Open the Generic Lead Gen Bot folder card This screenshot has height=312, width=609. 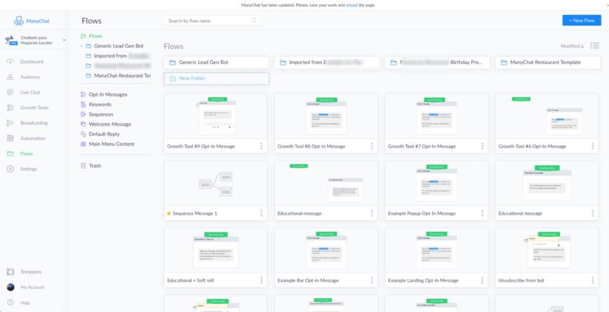click(216, 62)
